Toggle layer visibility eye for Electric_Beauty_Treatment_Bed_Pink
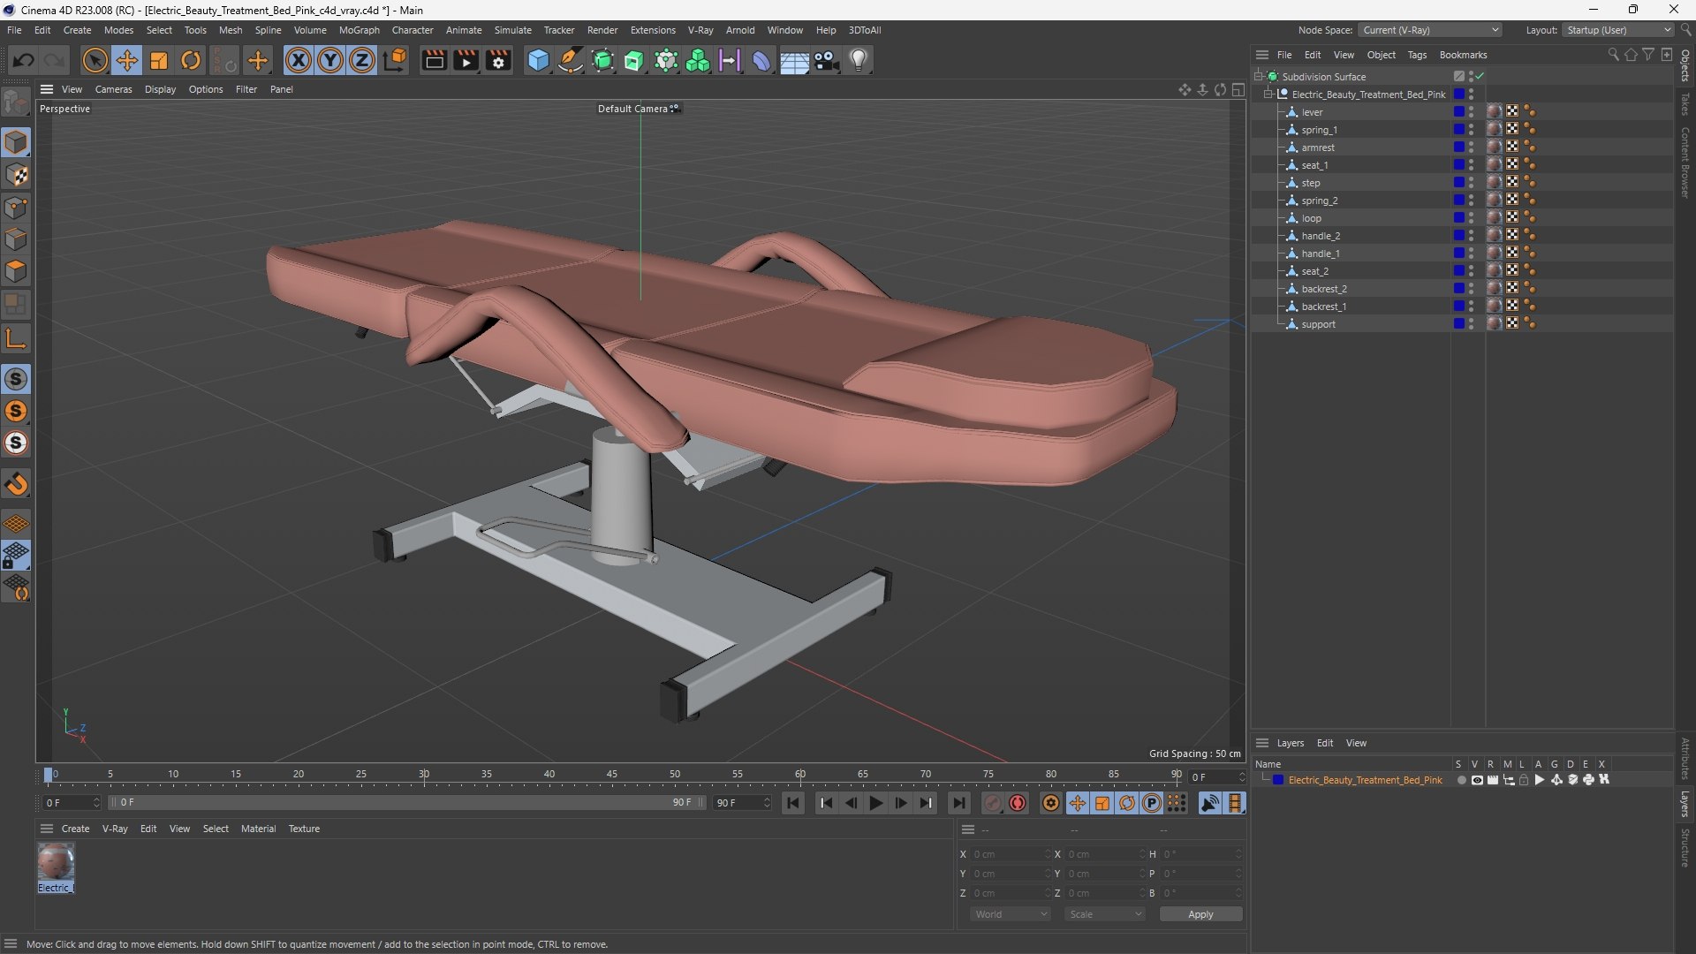This screenshot has height=954, width=1696. click(1477, 780)
